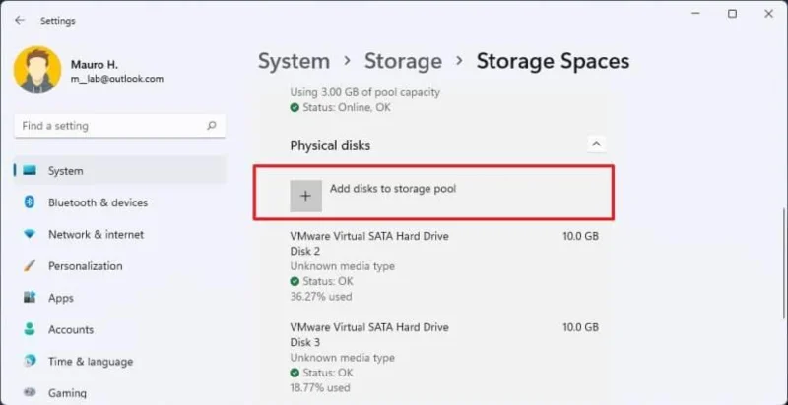
Task: Click the search magnifier icon
Action: click(x=212, y=125)
